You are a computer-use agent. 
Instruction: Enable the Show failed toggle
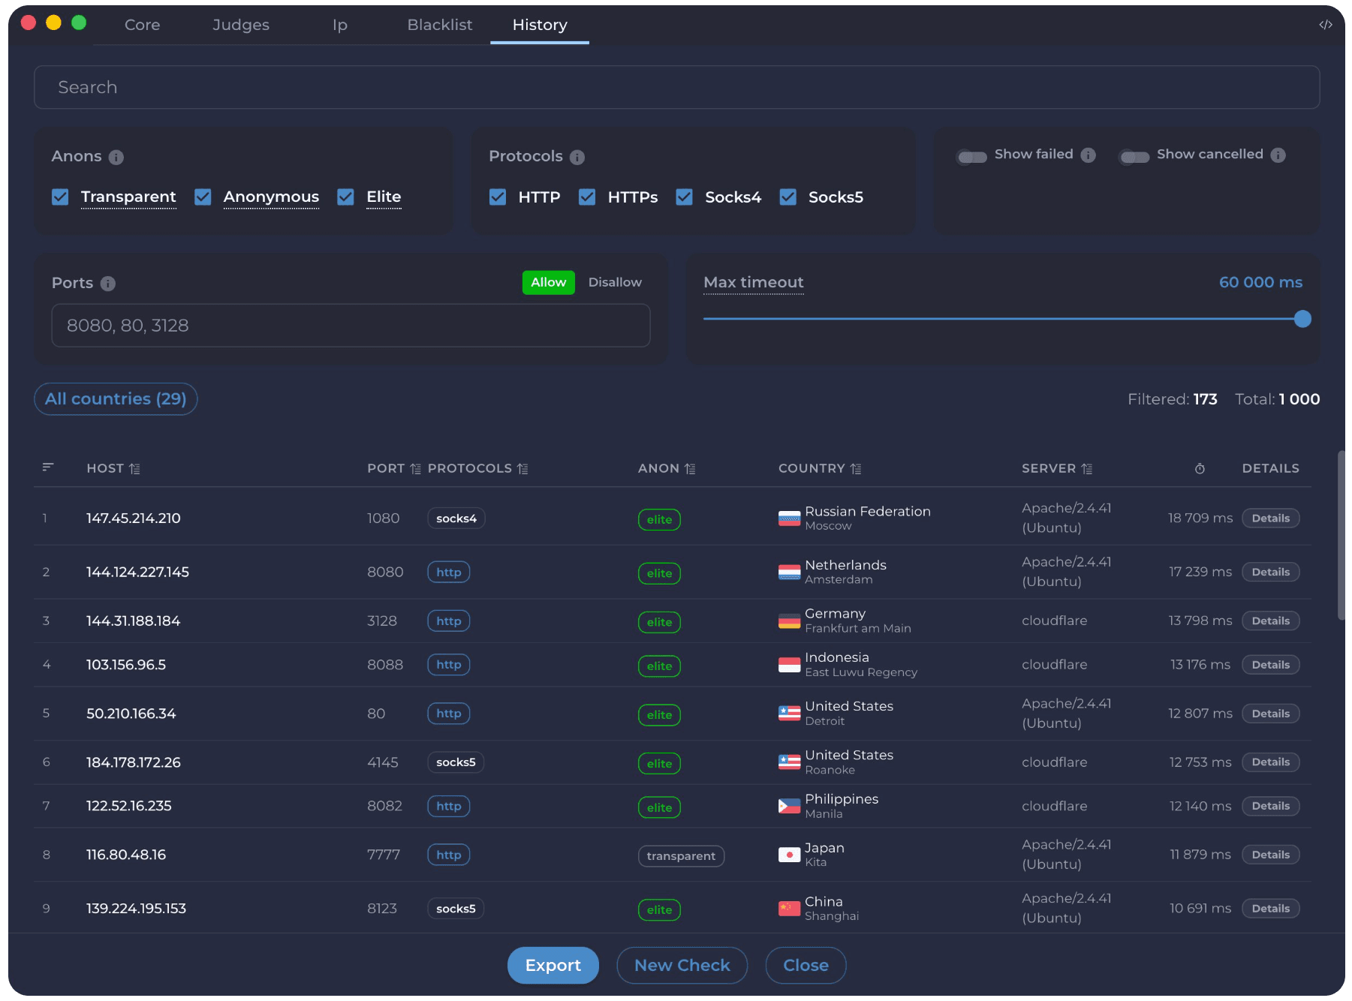tap(972, 157)
